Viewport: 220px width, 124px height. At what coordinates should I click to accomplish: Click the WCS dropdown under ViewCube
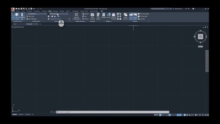(x=200, y=46)
